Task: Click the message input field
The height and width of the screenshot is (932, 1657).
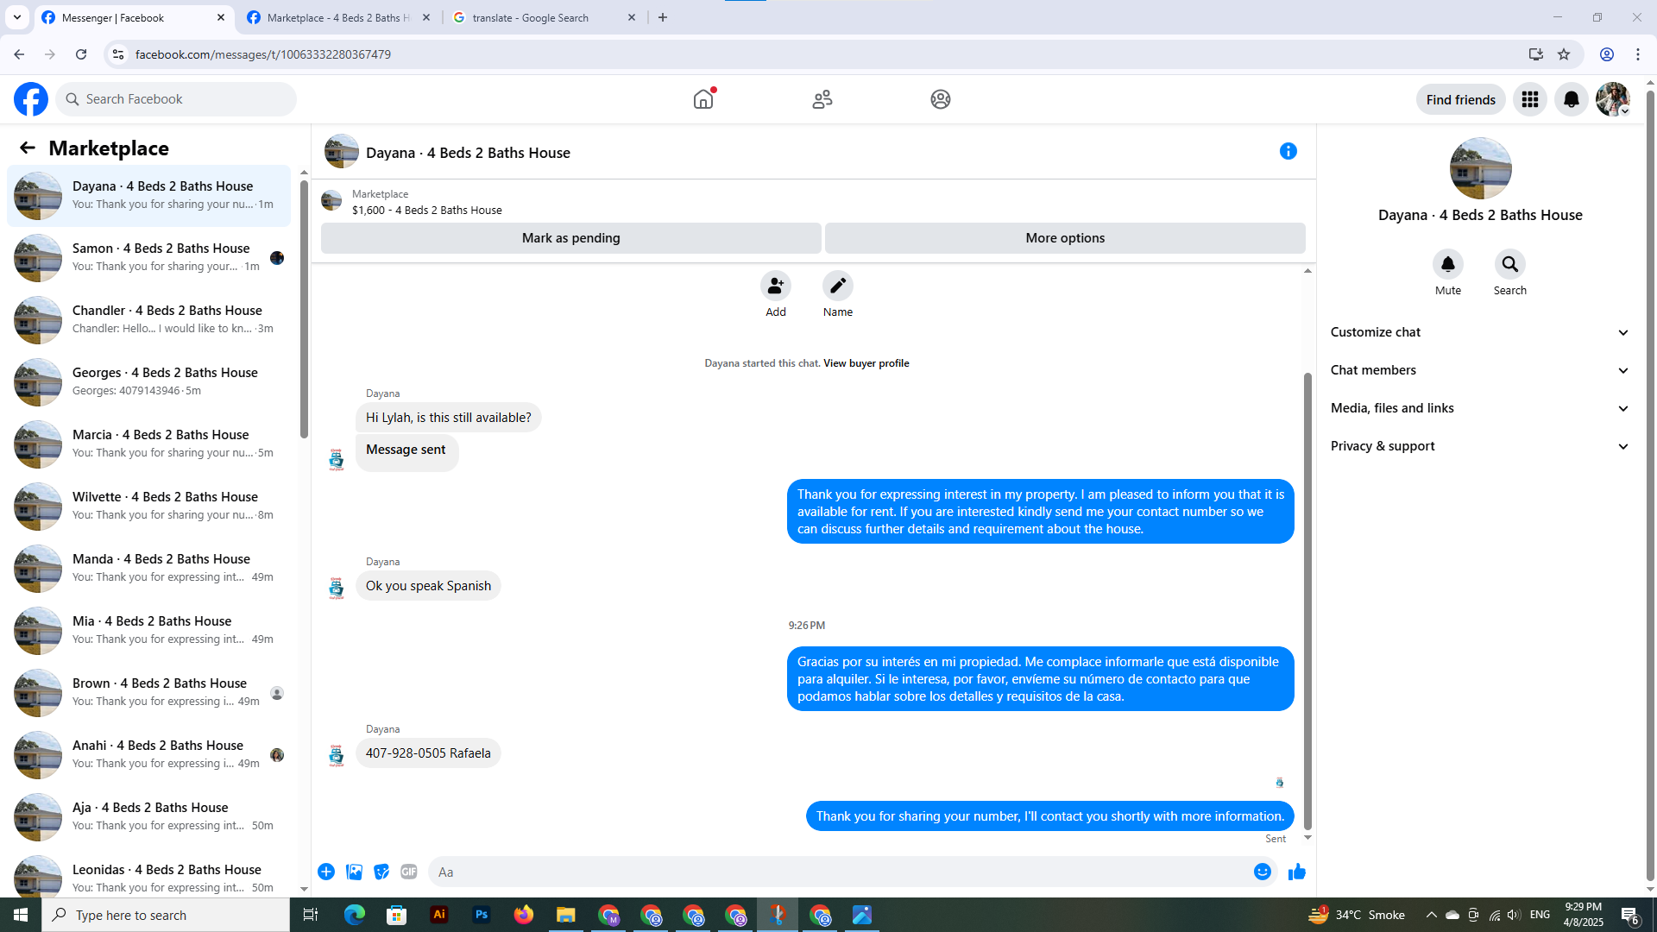Action: [x=837, y=872]
